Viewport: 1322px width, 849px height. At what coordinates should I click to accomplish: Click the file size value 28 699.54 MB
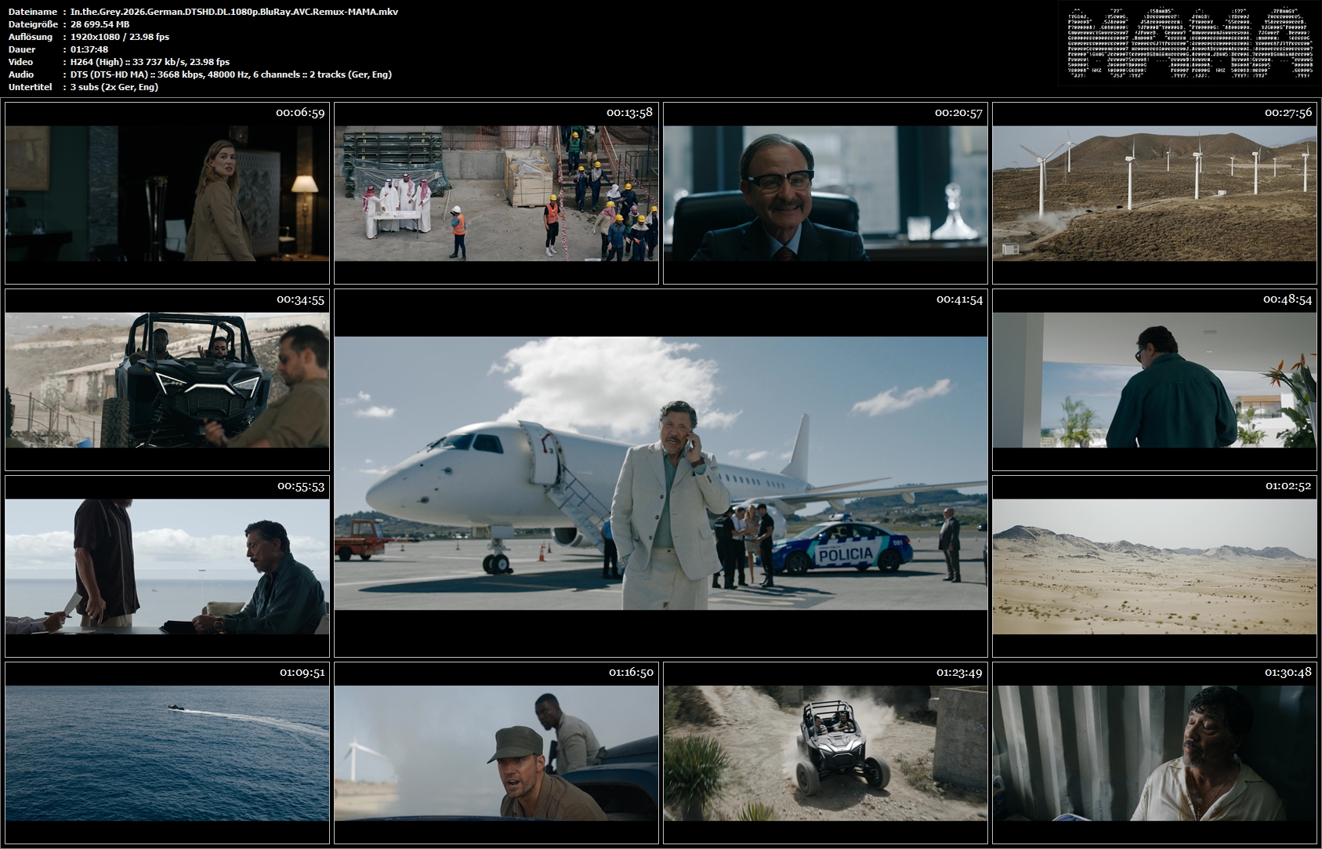pos(100,24)
